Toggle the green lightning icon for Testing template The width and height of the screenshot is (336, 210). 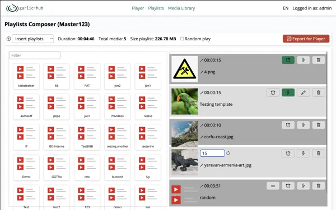click(x=288, y=92)
